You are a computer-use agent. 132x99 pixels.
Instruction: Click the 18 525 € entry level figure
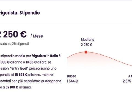coord(21,75)
